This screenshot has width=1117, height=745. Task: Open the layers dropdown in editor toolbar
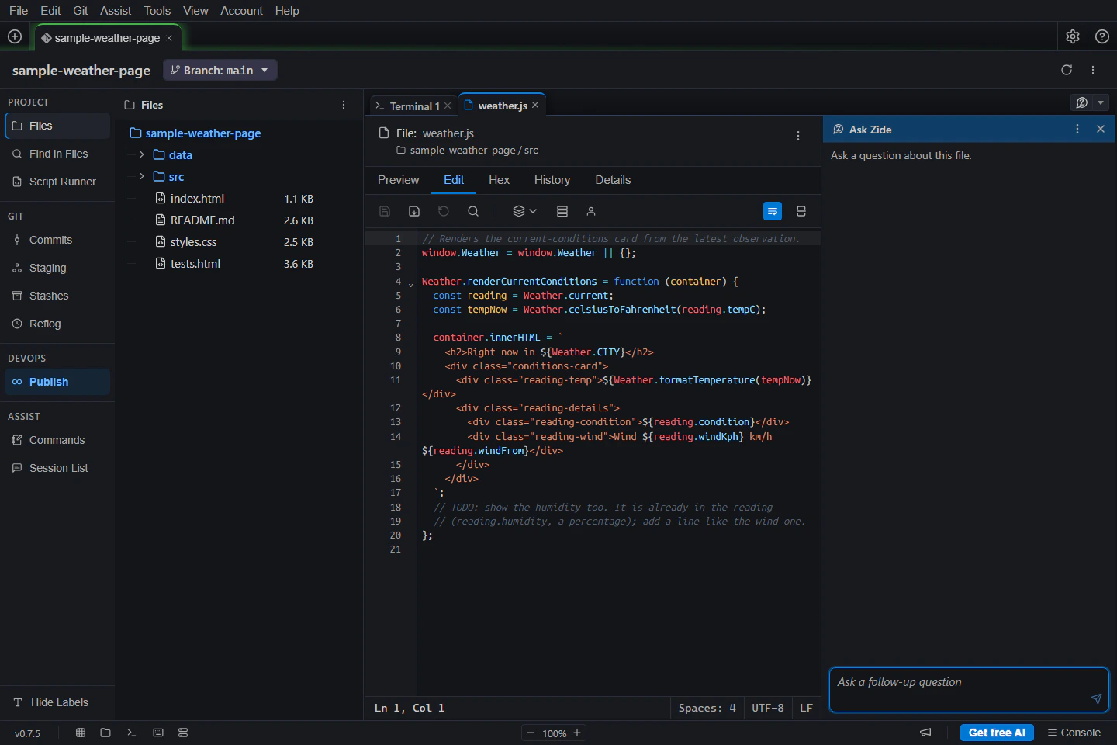tap(525, 211)
